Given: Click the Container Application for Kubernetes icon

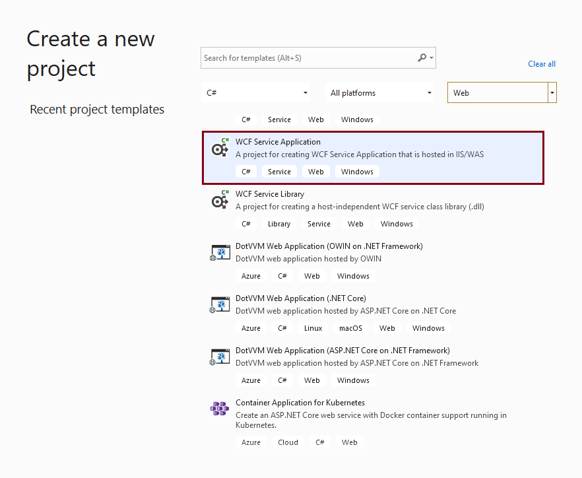Looking at the screenshot, I should 220,409.
